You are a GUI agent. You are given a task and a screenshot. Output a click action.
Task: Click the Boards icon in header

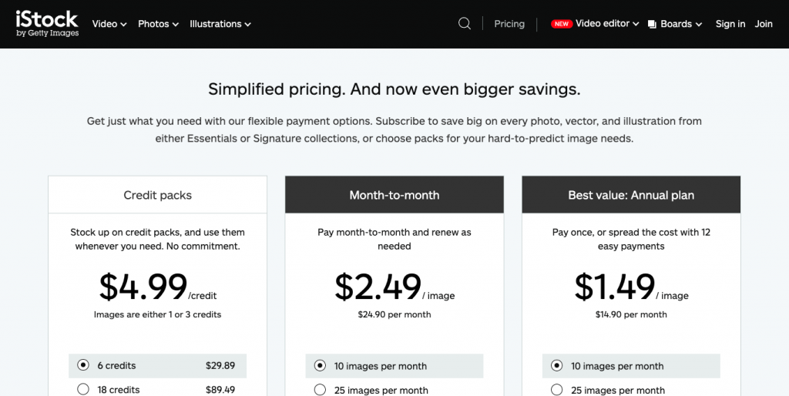[652, 24]
